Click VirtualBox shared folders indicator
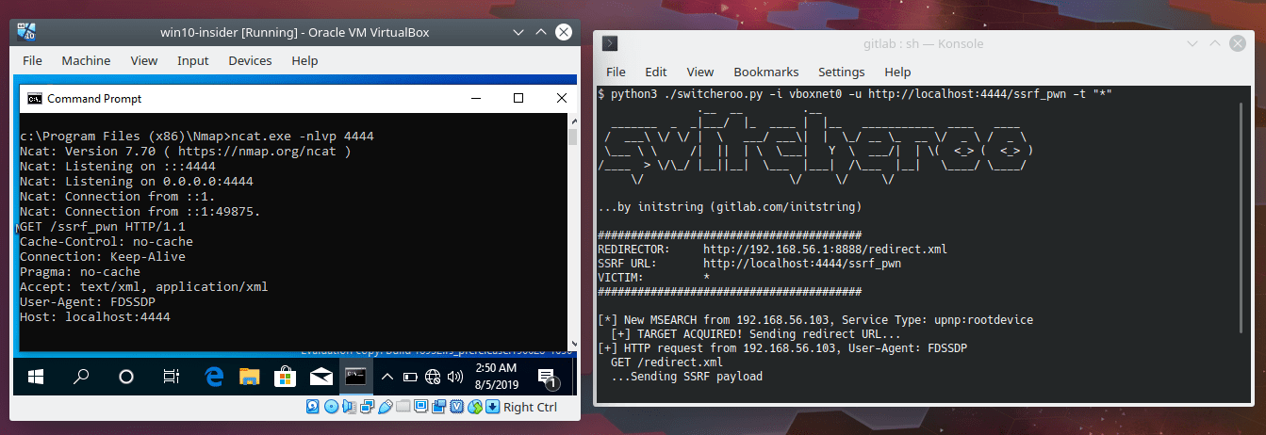 [x=403, y=407]
